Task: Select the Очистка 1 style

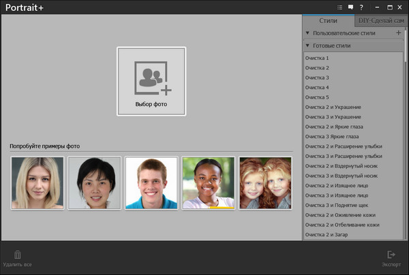Action: 318,58
